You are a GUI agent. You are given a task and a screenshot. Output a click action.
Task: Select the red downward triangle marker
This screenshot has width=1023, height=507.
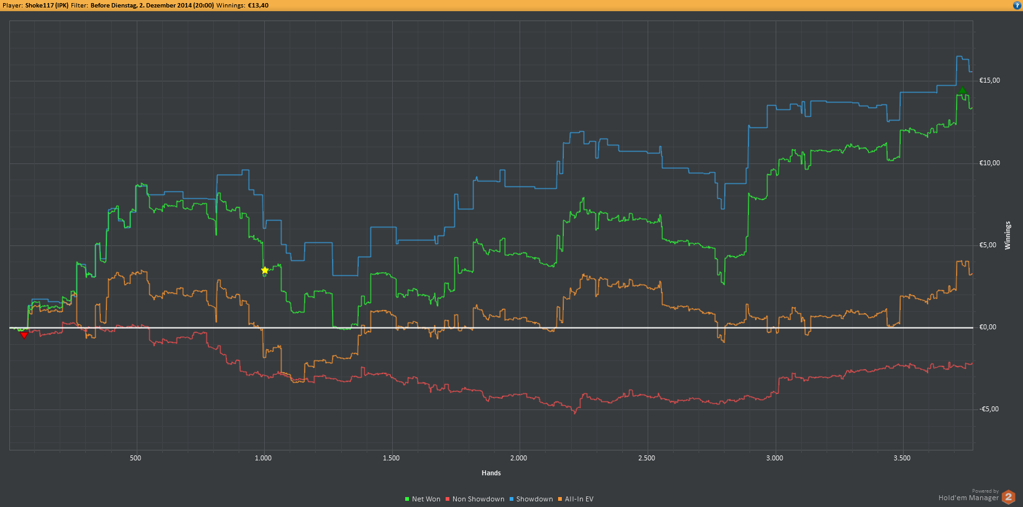(24, 336)
